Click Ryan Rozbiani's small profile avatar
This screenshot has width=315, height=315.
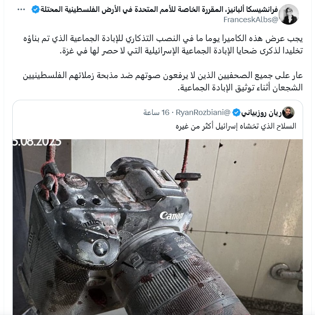tap(288, 113)
